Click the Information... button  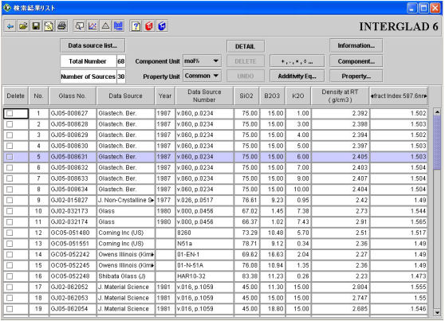point(356,45)
